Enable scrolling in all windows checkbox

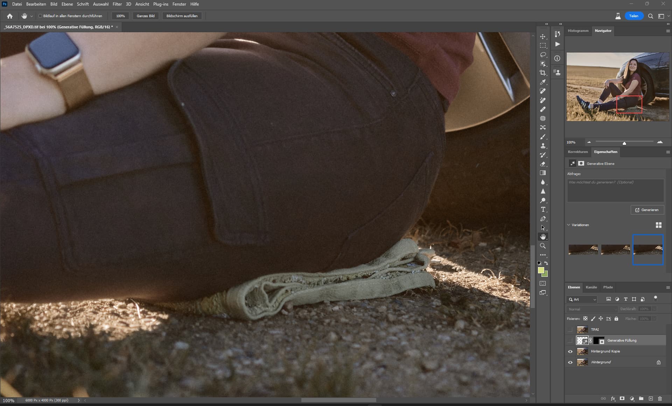[x=40, y=16]
